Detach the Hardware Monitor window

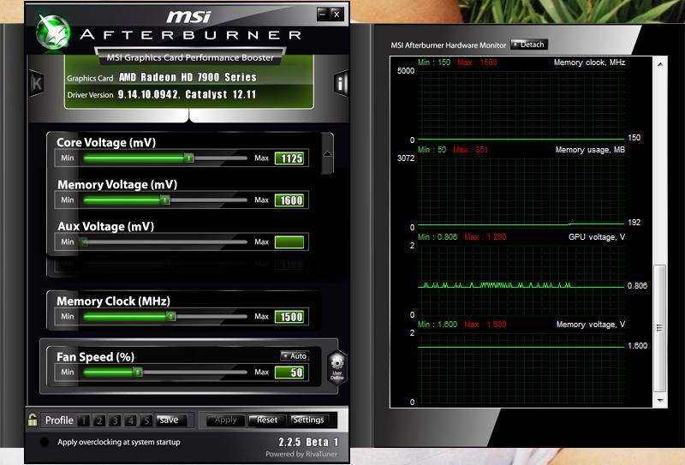529,45
